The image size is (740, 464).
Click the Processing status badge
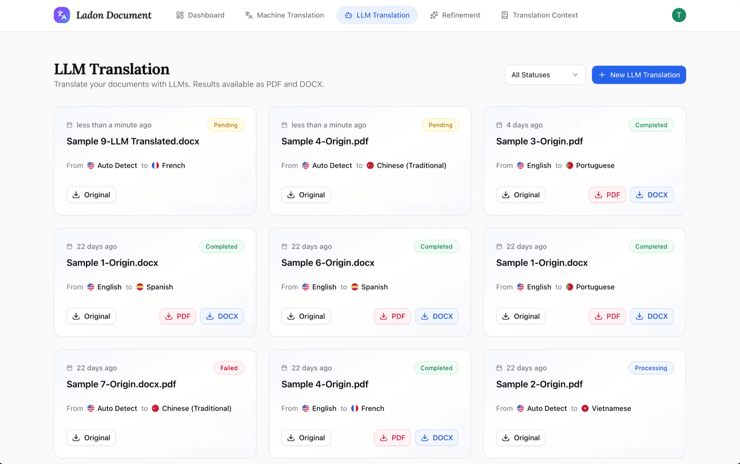(x=650, y=368)
